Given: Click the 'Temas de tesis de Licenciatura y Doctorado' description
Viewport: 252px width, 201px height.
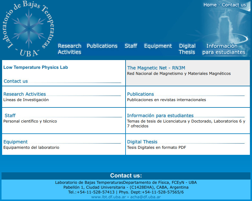Looking at the screenshot, I should click(186, 123).
